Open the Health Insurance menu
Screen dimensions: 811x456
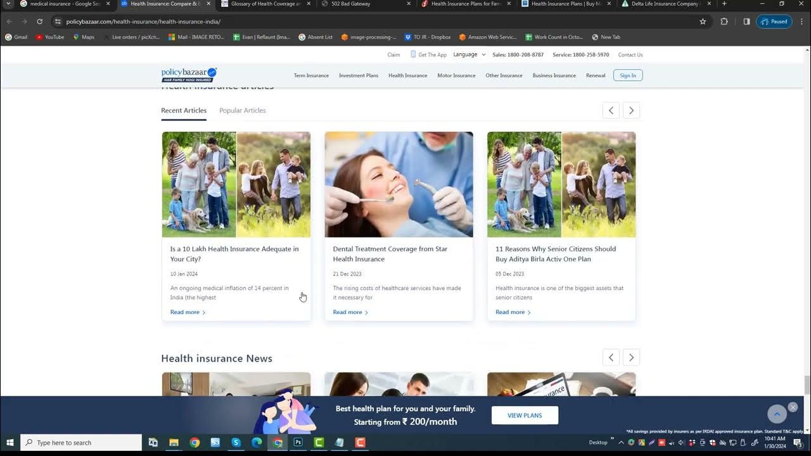[x=407, y=75]
